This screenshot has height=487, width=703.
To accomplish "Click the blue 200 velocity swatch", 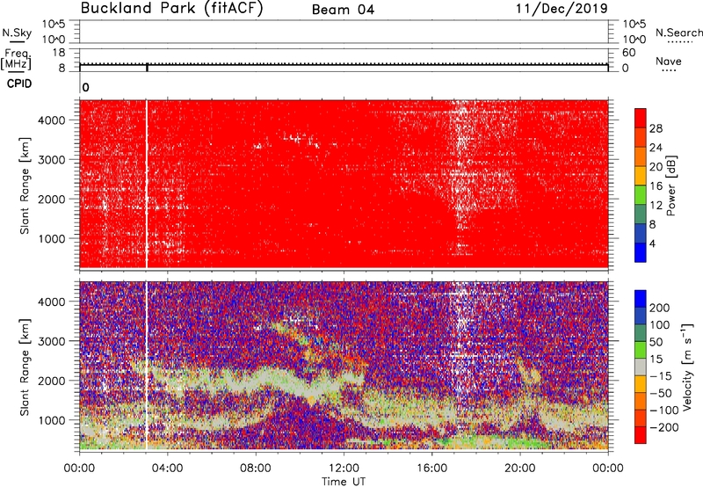I will point(641,299).
